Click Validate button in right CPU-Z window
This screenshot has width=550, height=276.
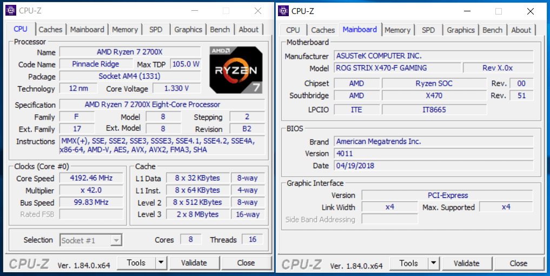(x=467, y=263)
